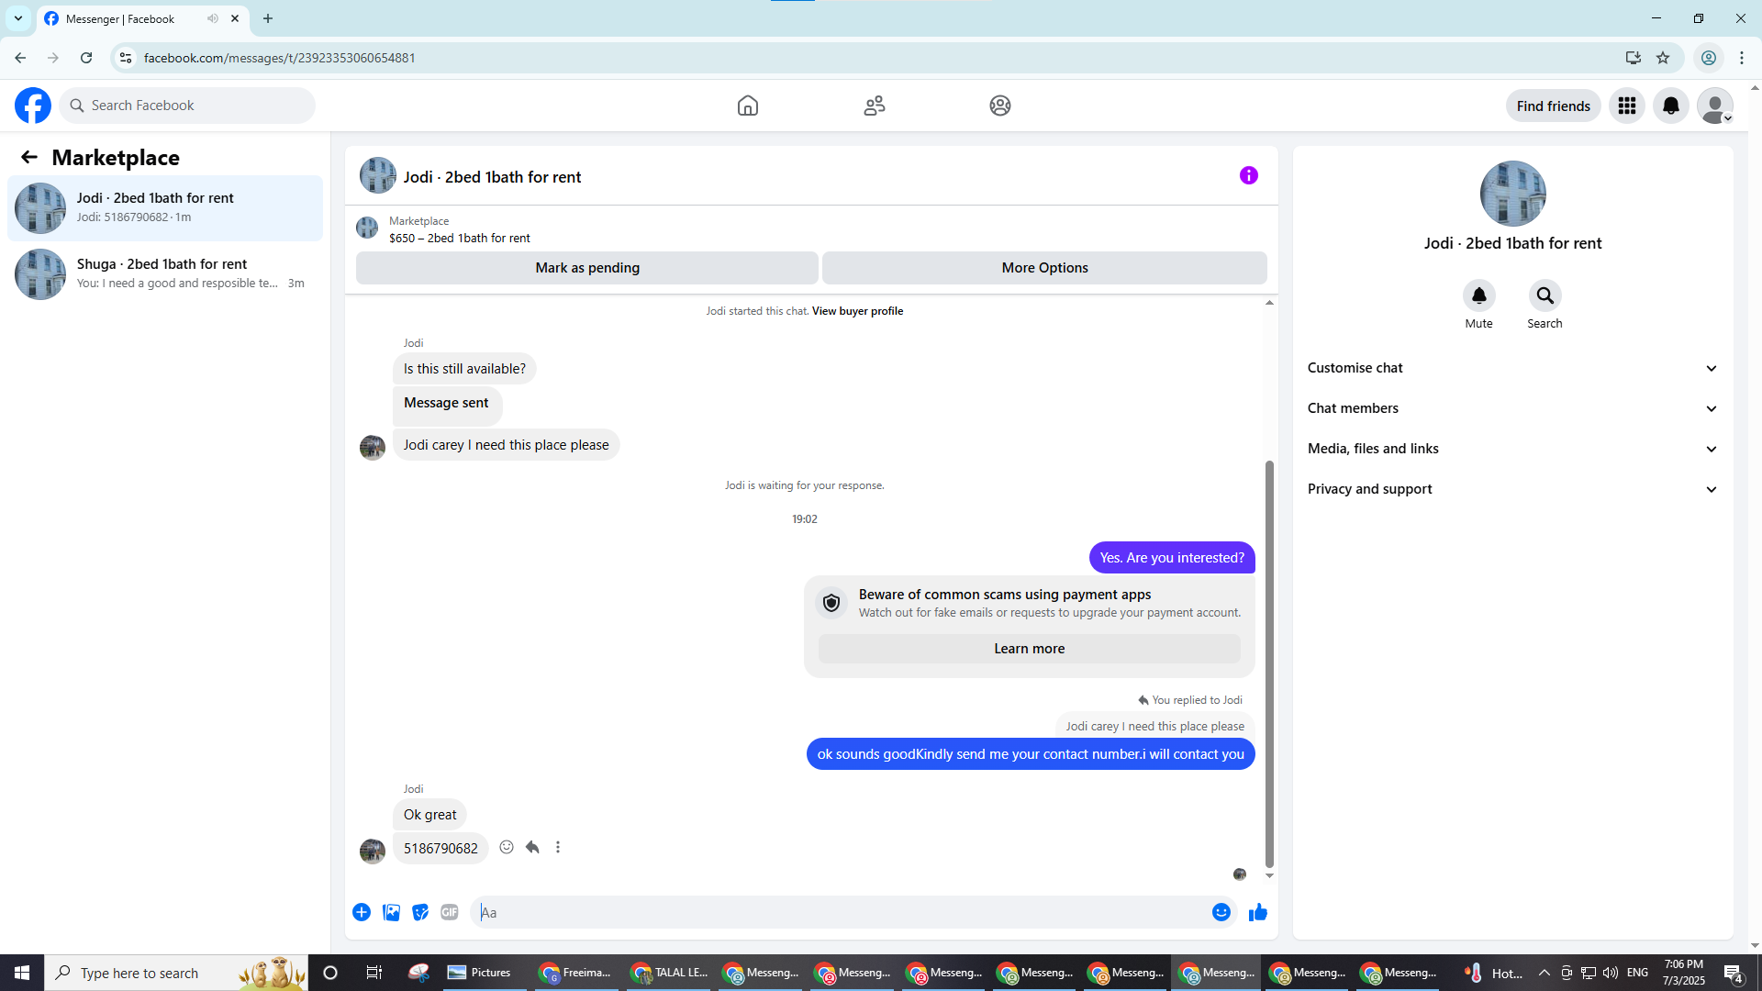React to the 5186790682 message with the emoji icon
This screenshot has width=1762, height=991.
[x=507, y=847]
